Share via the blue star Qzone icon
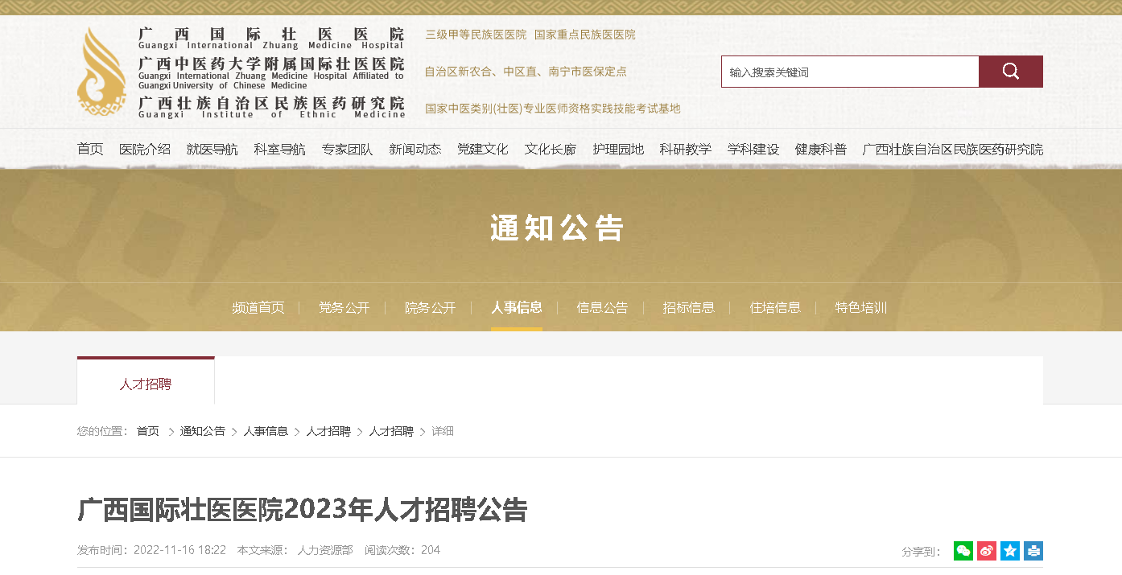Image resolution: width=1122 pixels, height=575 pixels. pos(1010,551)
